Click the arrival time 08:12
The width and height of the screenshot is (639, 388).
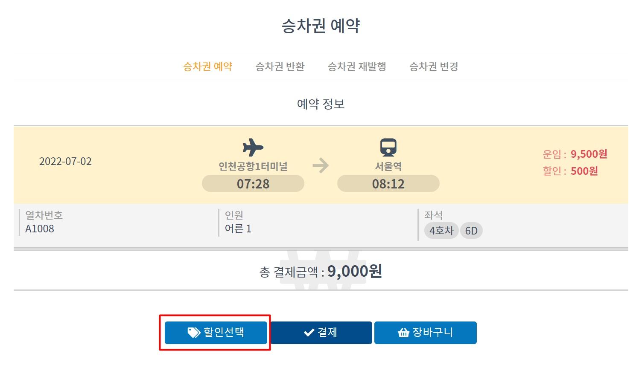(388, 183)
